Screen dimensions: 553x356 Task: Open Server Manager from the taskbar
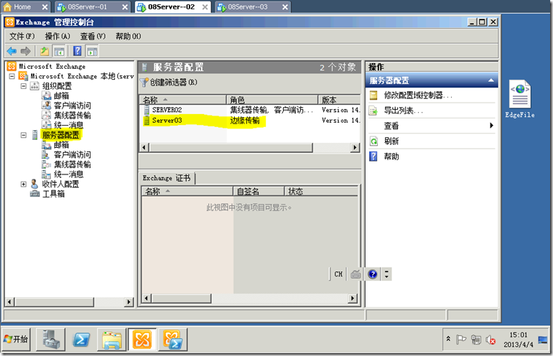pos(50,339)
